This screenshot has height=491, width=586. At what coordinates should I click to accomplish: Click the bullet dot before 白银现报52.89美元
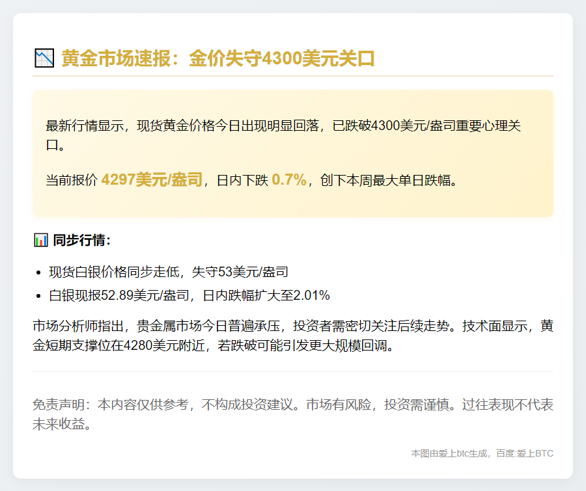[39, 297]
